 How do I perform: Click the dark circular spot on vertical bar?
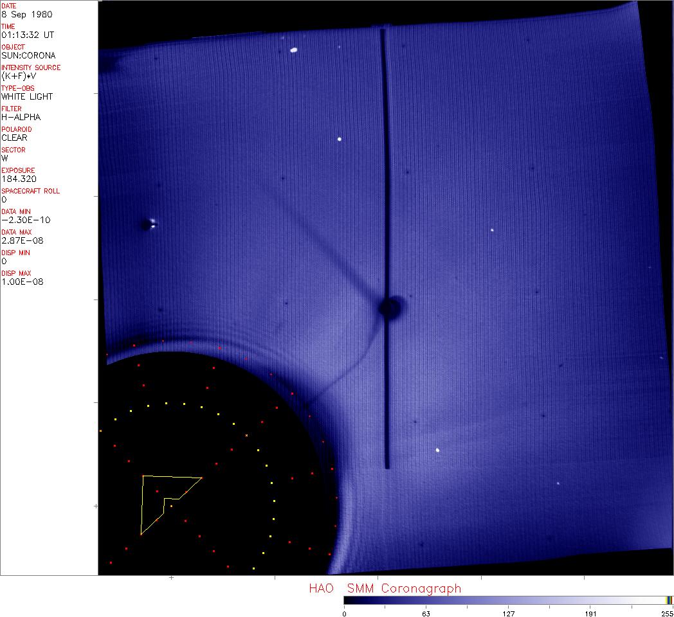pyautogui.click(x=390, y=308)
